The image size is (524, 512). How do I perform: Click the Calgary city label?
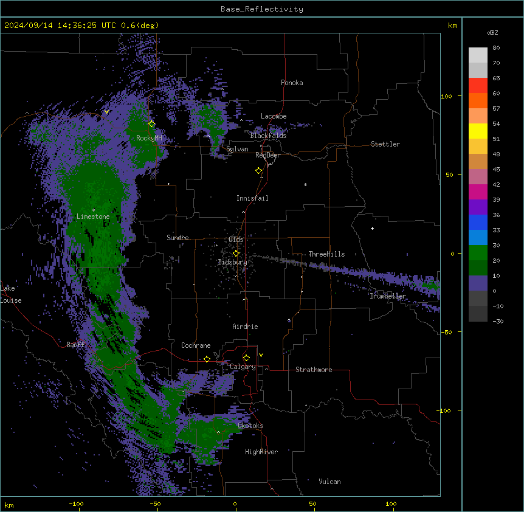(x=243, y=367)
